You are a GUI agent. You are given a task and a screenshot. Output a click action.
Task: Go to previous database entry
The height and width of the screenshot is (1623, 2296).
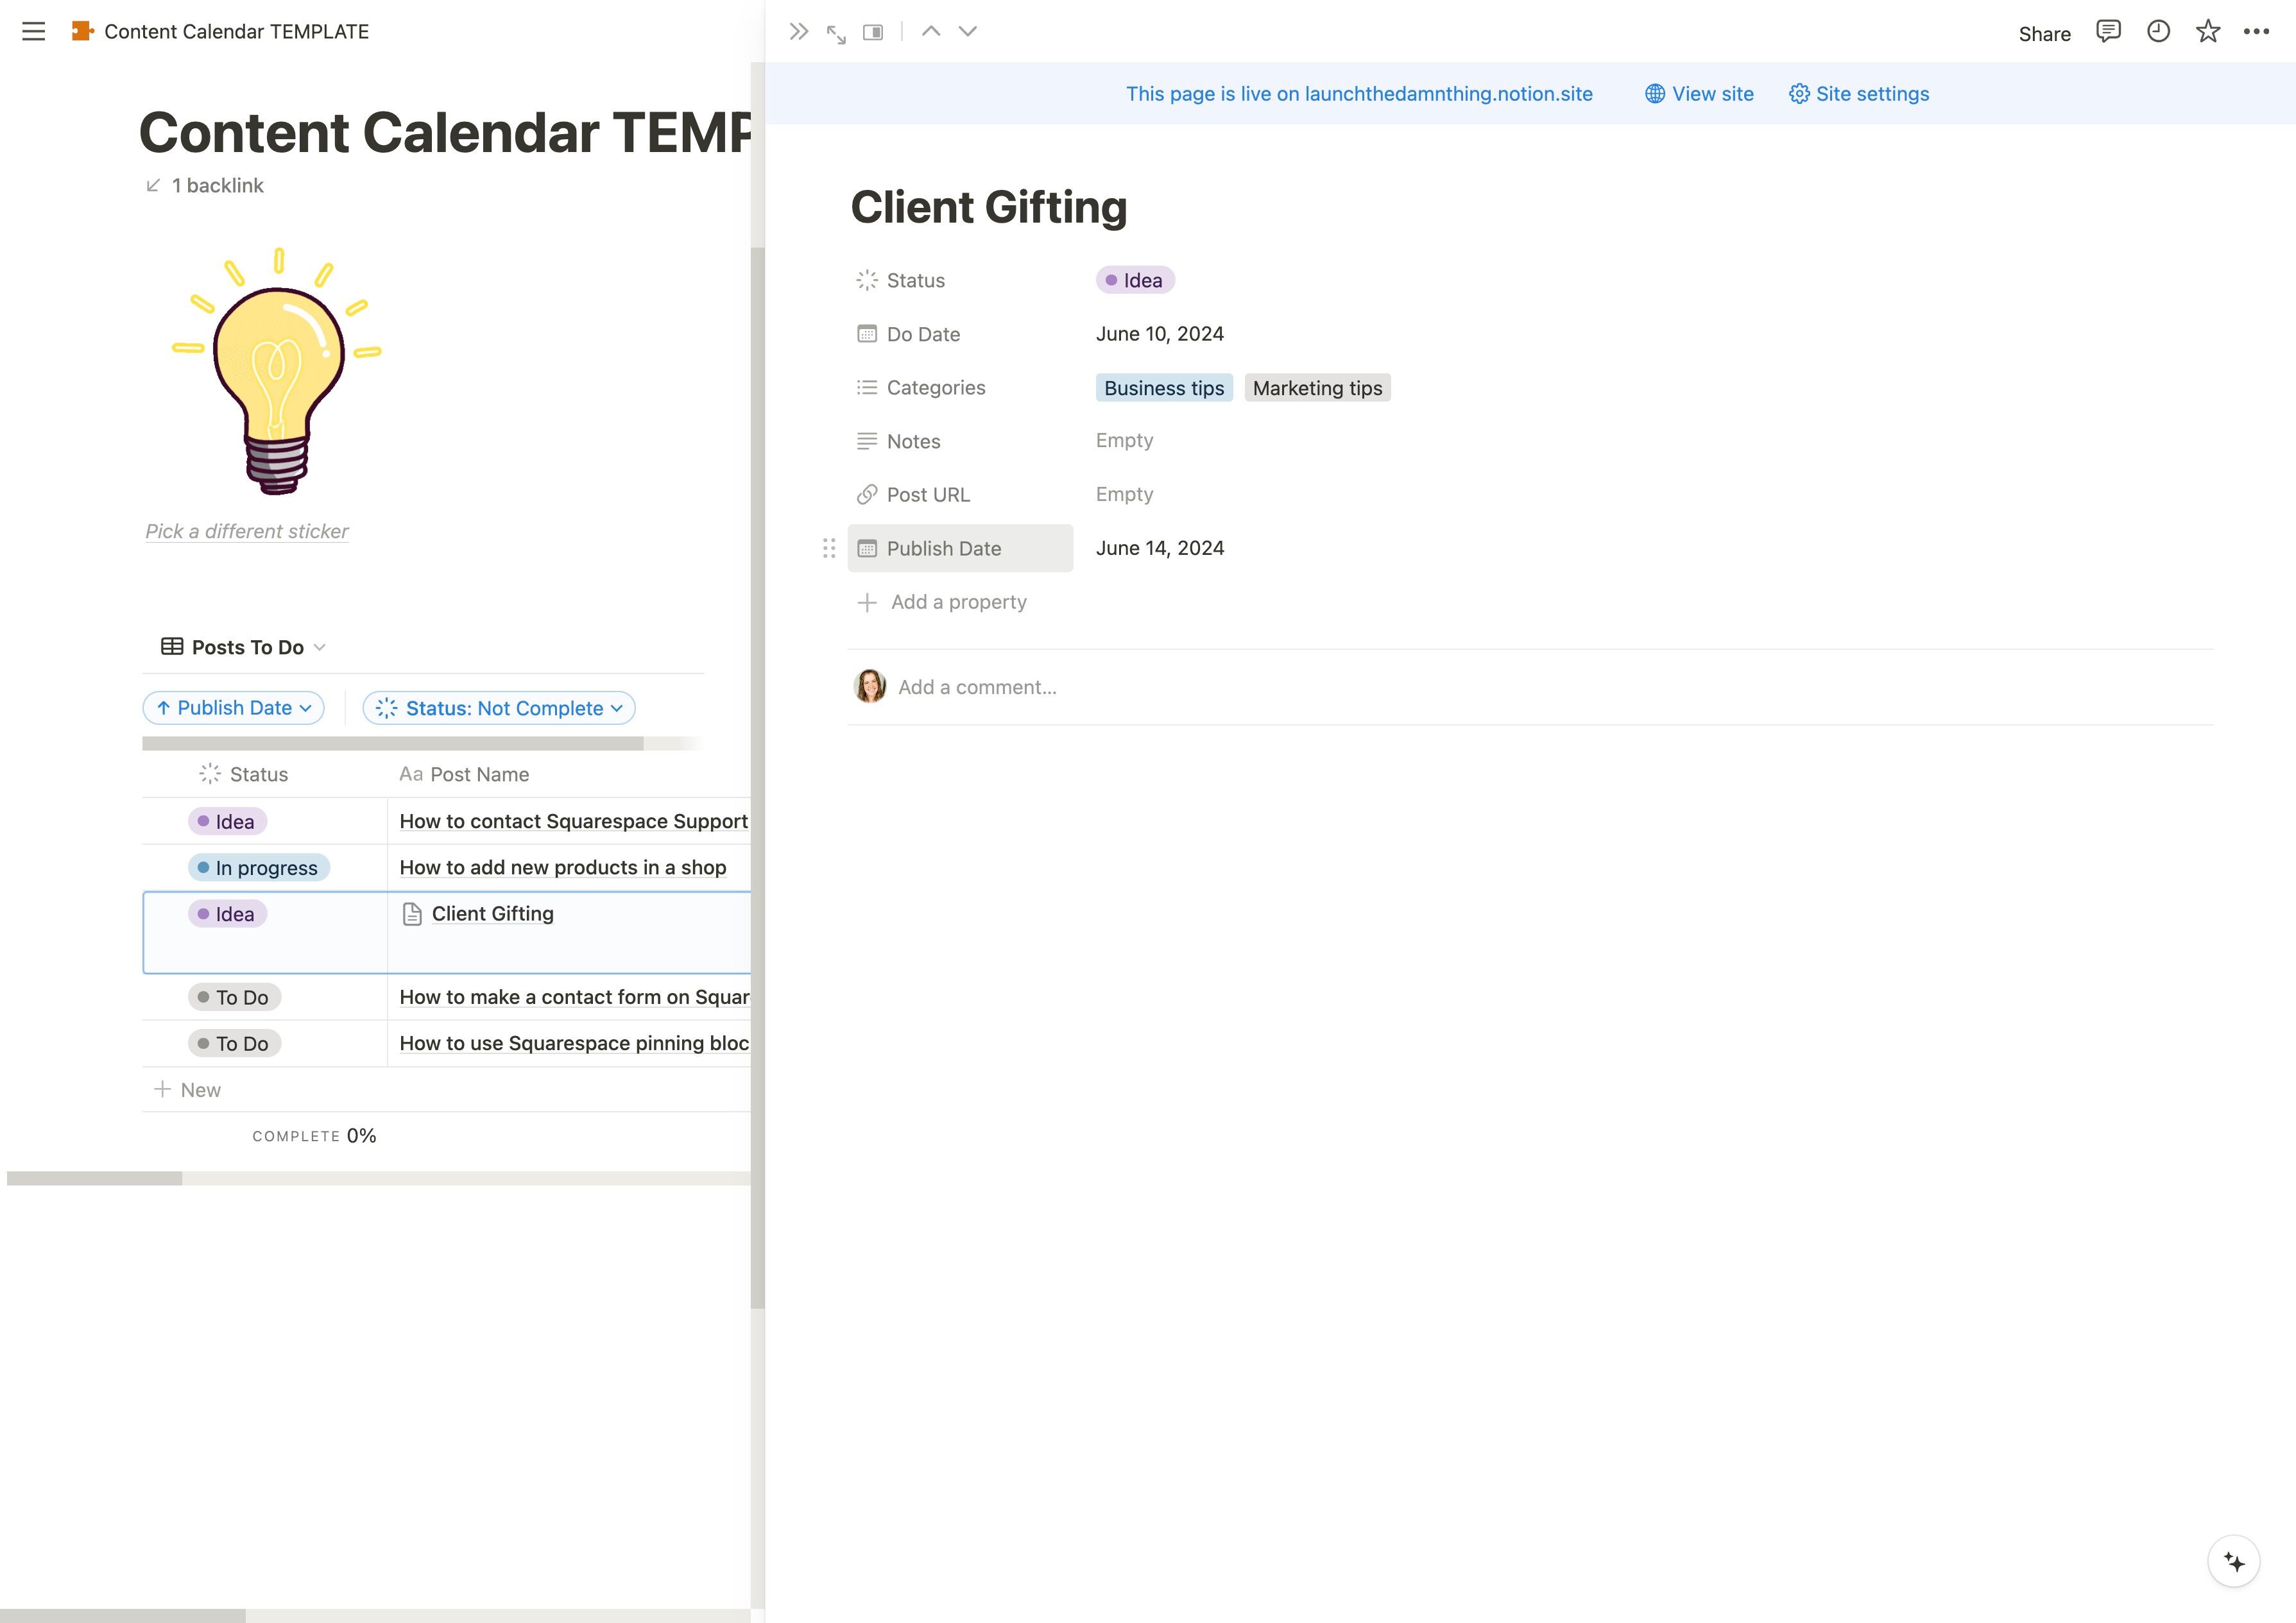(x=931, y=32)
